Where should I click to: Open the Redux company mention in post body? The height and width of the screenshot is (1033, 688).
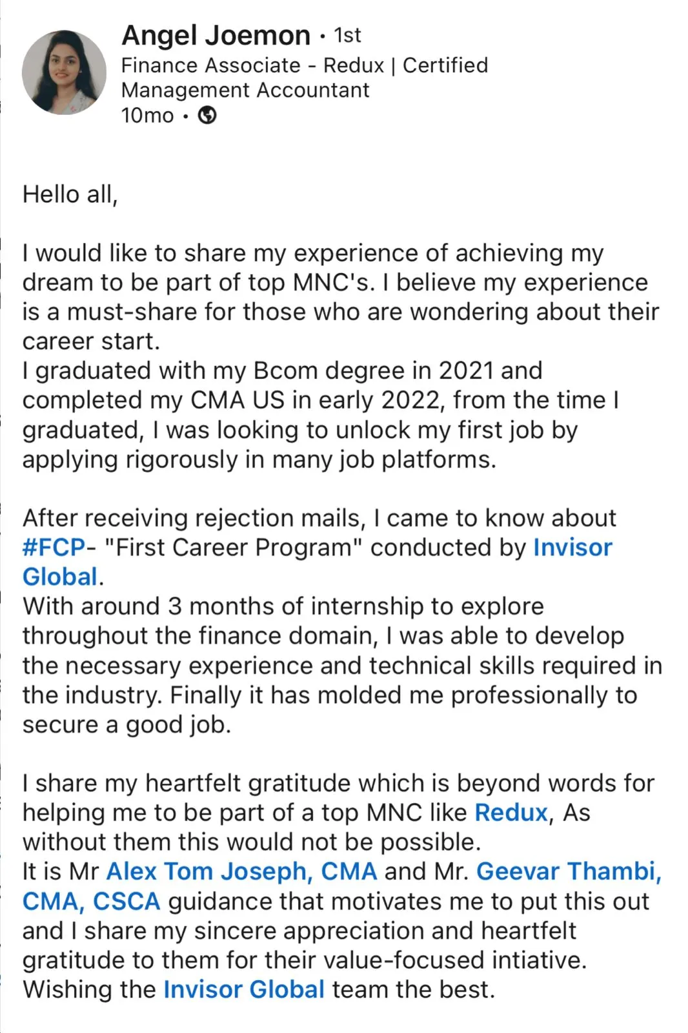point(511,812)
